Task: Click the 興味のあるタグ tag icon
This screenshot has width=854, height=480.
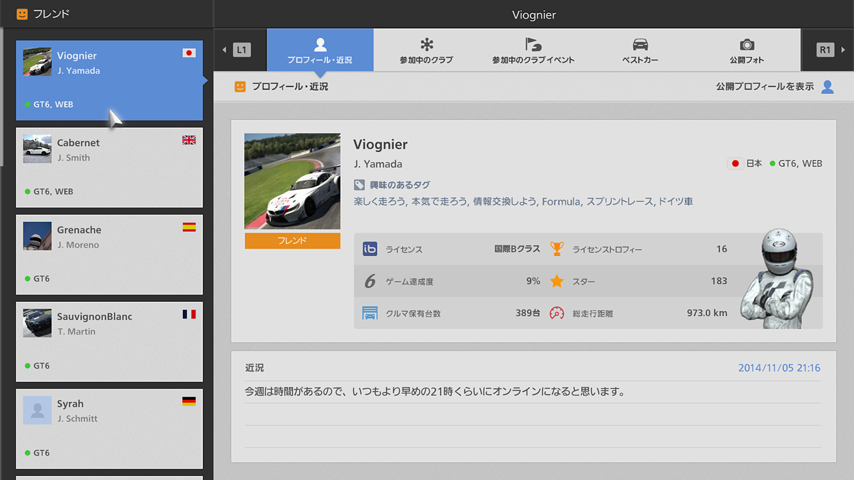Action: coord(359,185)
